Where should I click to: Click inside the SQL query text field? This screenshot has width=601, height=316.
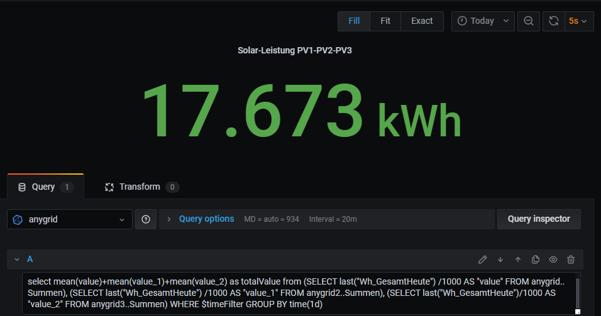click(x=295, y=293)
